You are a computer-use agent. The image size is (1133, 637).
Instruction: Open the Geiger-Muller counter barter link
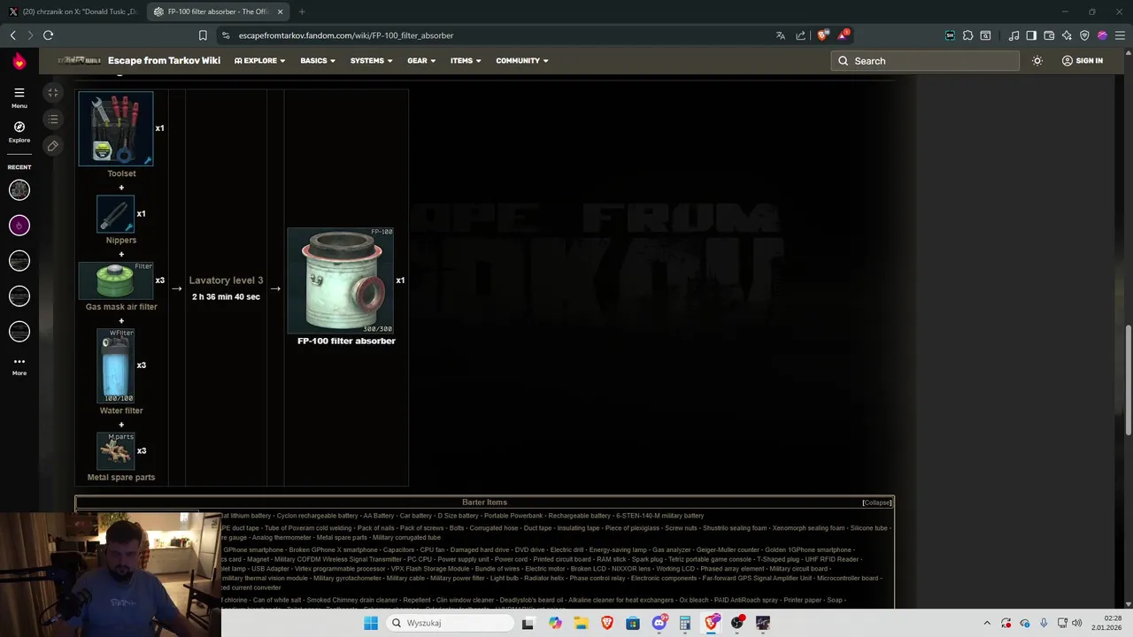coord(728,550)
